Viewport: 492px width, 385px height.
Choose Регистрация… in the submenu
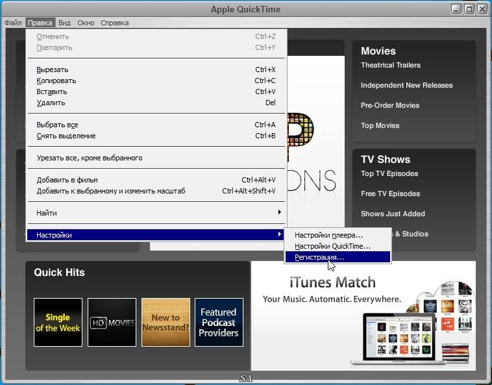coord(338,257)
